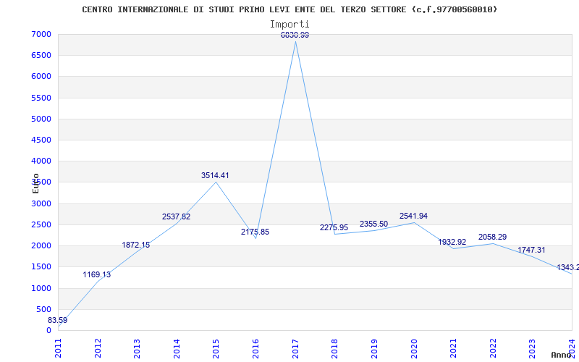The width and height of the screenshot is (579, 362).
Task: Select the x-axis year 2017
Action: click(x=295, y=349)
